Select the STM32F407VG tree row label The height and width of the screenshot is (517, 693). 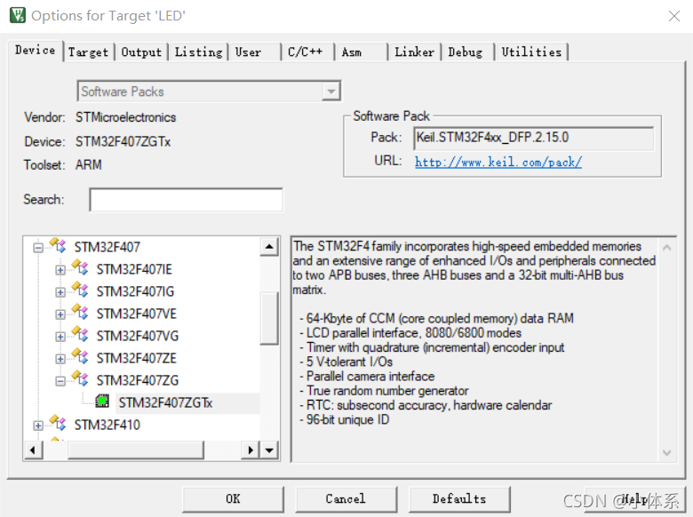[x=138, y=337]
